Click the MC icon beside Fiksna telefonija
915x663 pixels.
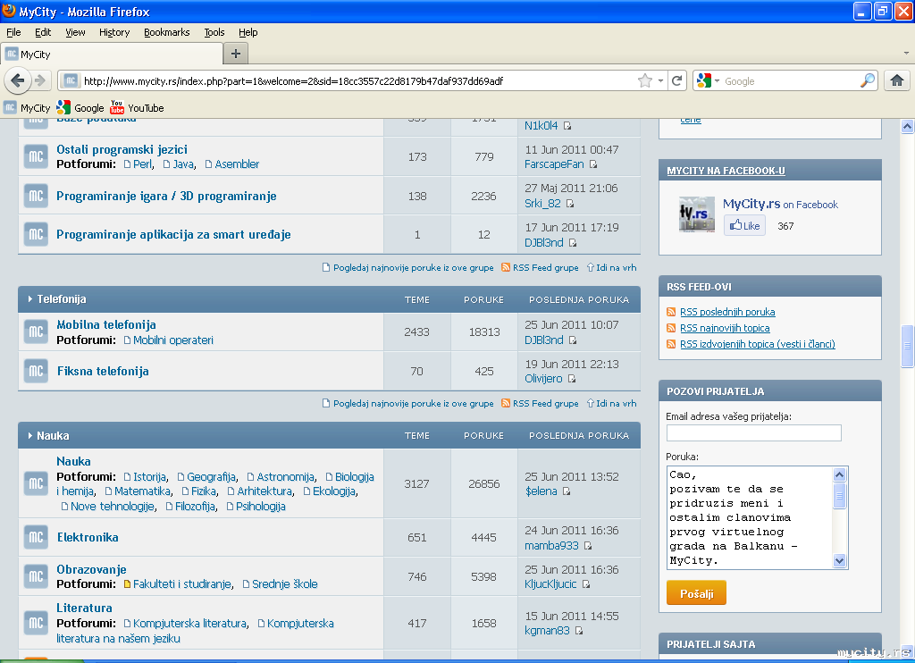[x=36, y=371]
